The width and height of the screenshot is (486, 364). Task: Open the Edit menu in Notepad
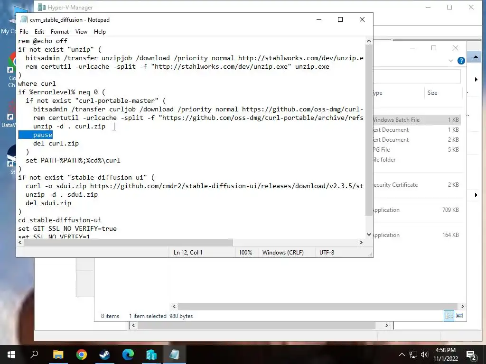pyautogui.click(x=39, y=32)
